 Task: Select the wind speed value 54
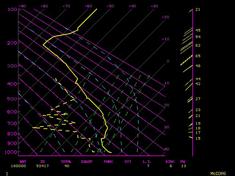(198, 37)
